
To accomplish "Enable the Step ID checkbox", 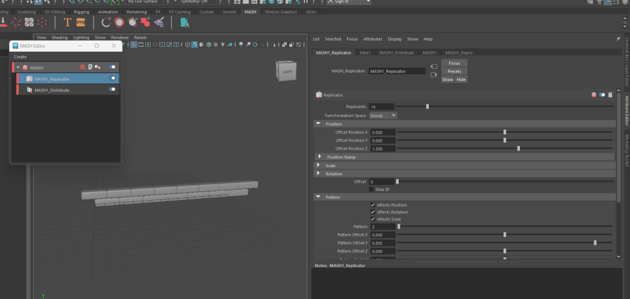I will click(372, 189).
